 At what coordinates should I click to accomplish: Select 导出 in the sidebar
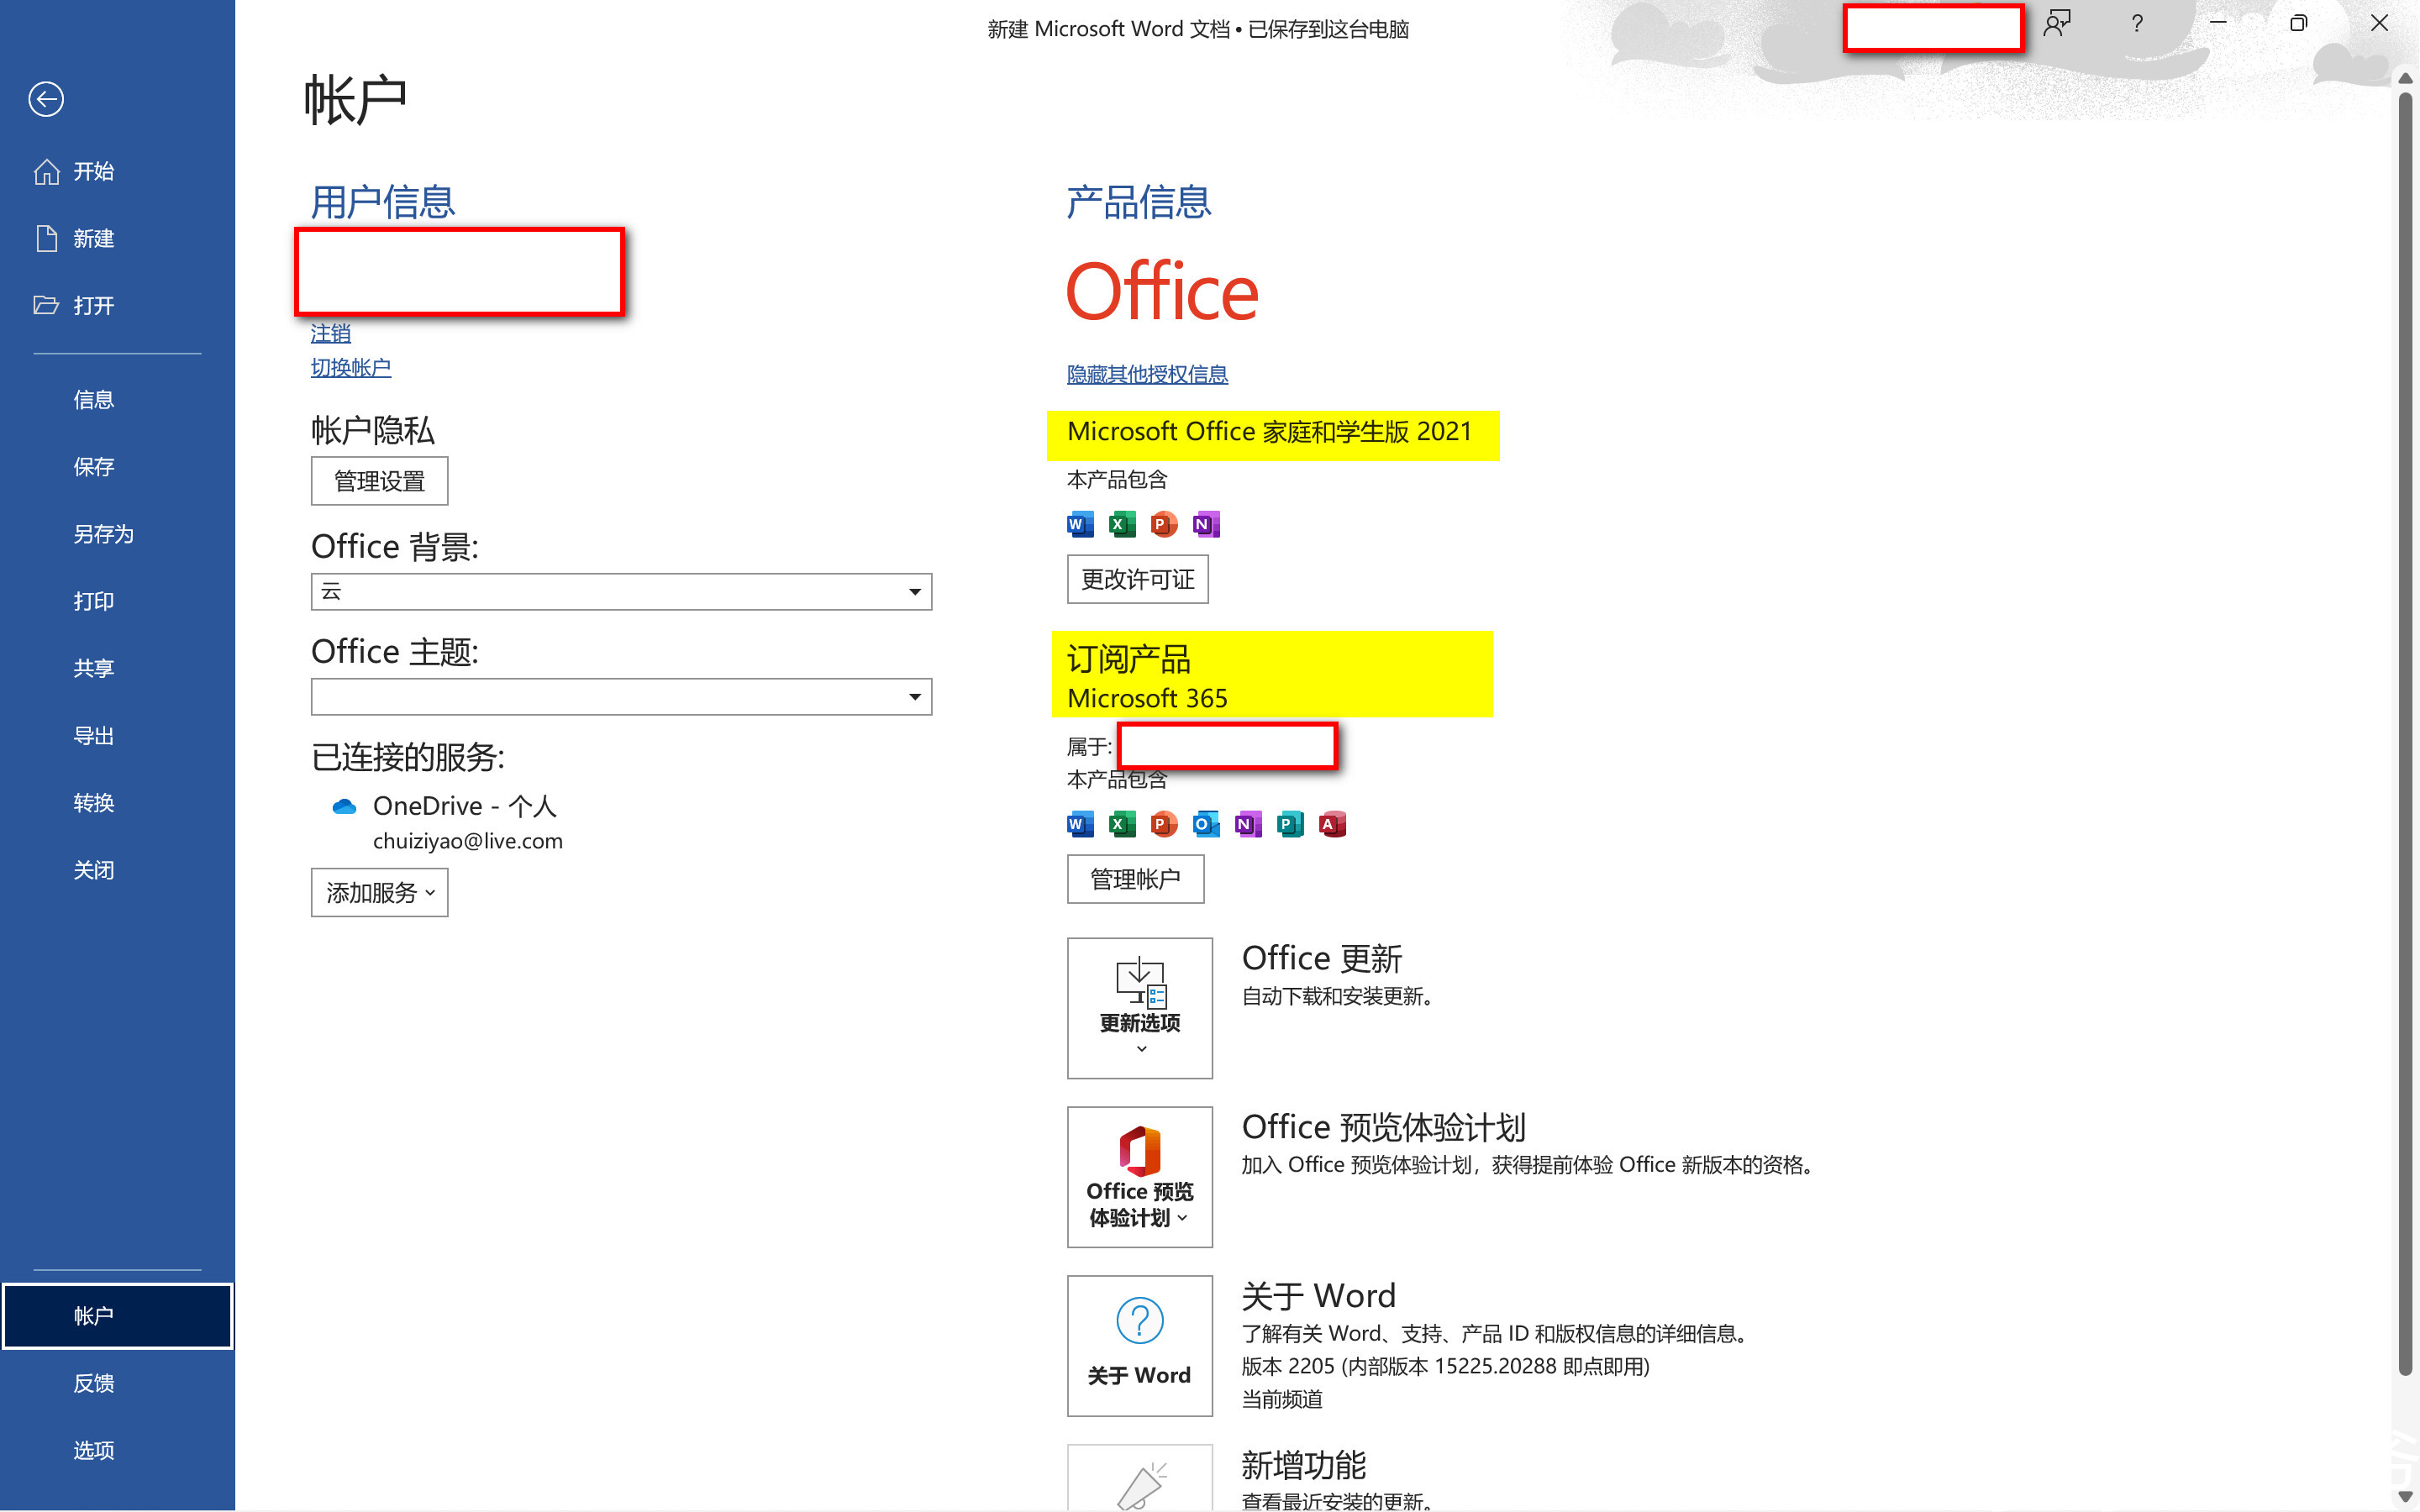tap(94, 736)
